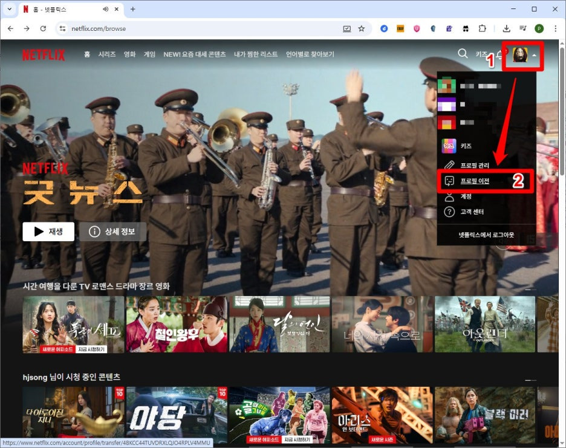Image resolution: width=566 pixels, height=448 pixels.
Task: Open a new browser tab
Action: [x=133, y=9]
